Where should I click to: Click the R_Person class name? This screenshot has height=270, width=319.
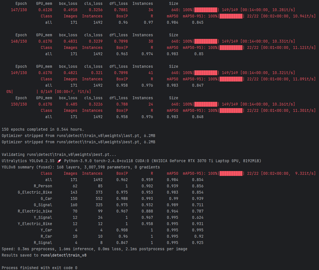(x=43, y=186)
